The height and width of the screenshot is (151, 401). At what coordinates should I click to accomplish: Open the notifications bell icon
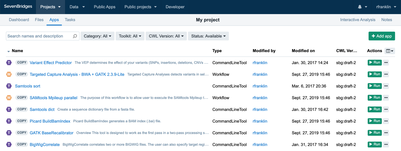[x=360, y=7]
